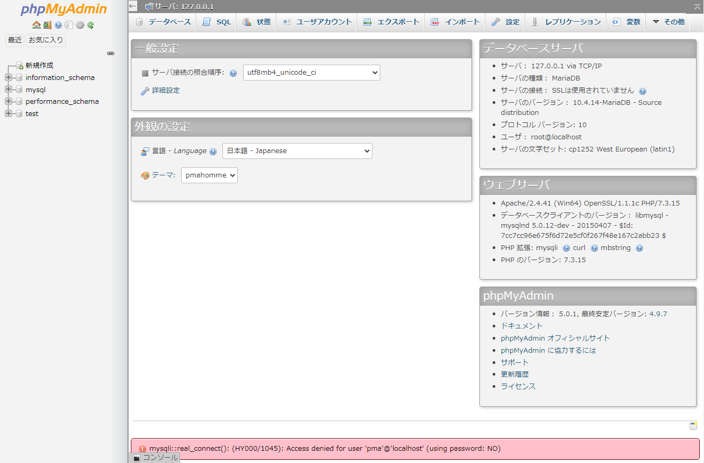Image resolution: width=704 pixels, height=463 pixels.
Task: Click help icon next to mbstring extension
Action: point(639,248)
